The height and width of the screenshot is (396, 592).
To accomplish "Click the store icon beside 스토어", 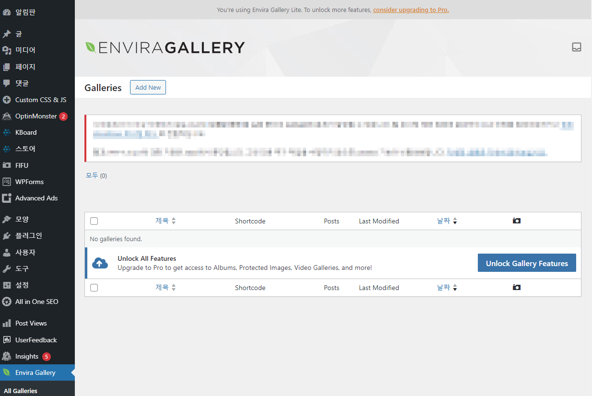I will (x=7, y=149).
